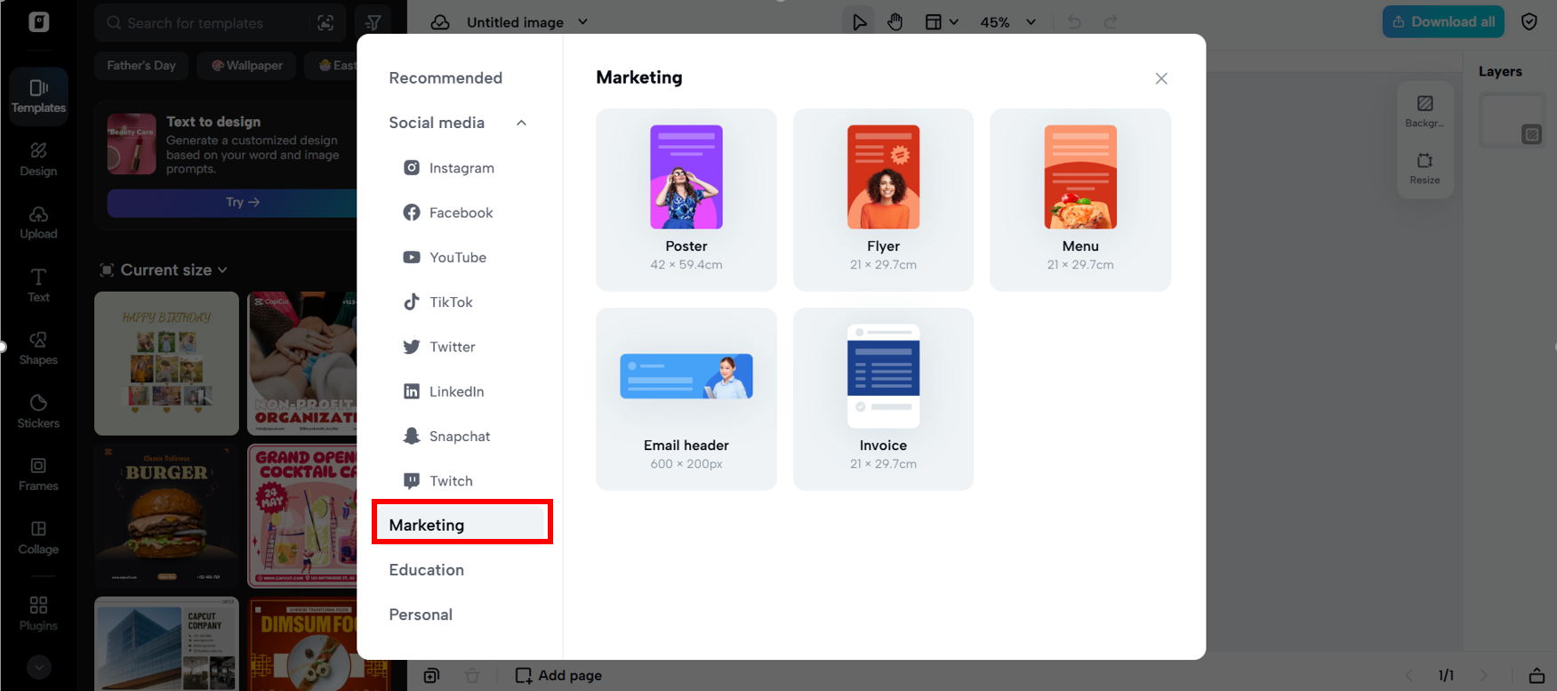Open the Stickers panel

tap(38, 411)
